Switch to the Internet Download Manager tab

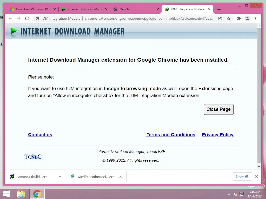coord(84,9)
